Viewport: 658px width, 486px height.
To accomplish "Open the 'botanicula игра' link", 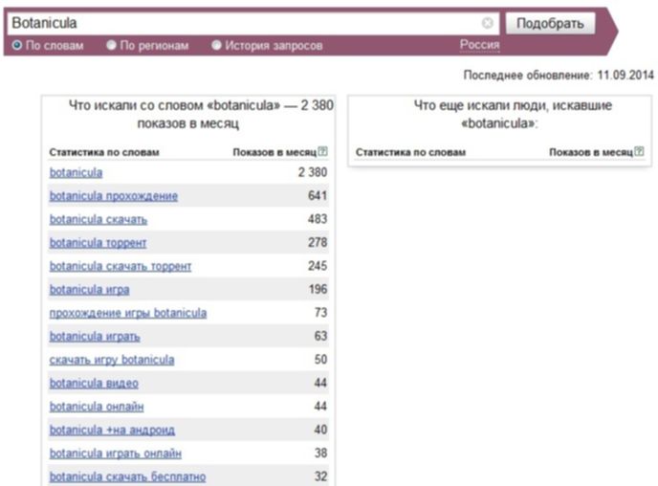I will coord(89,289).
